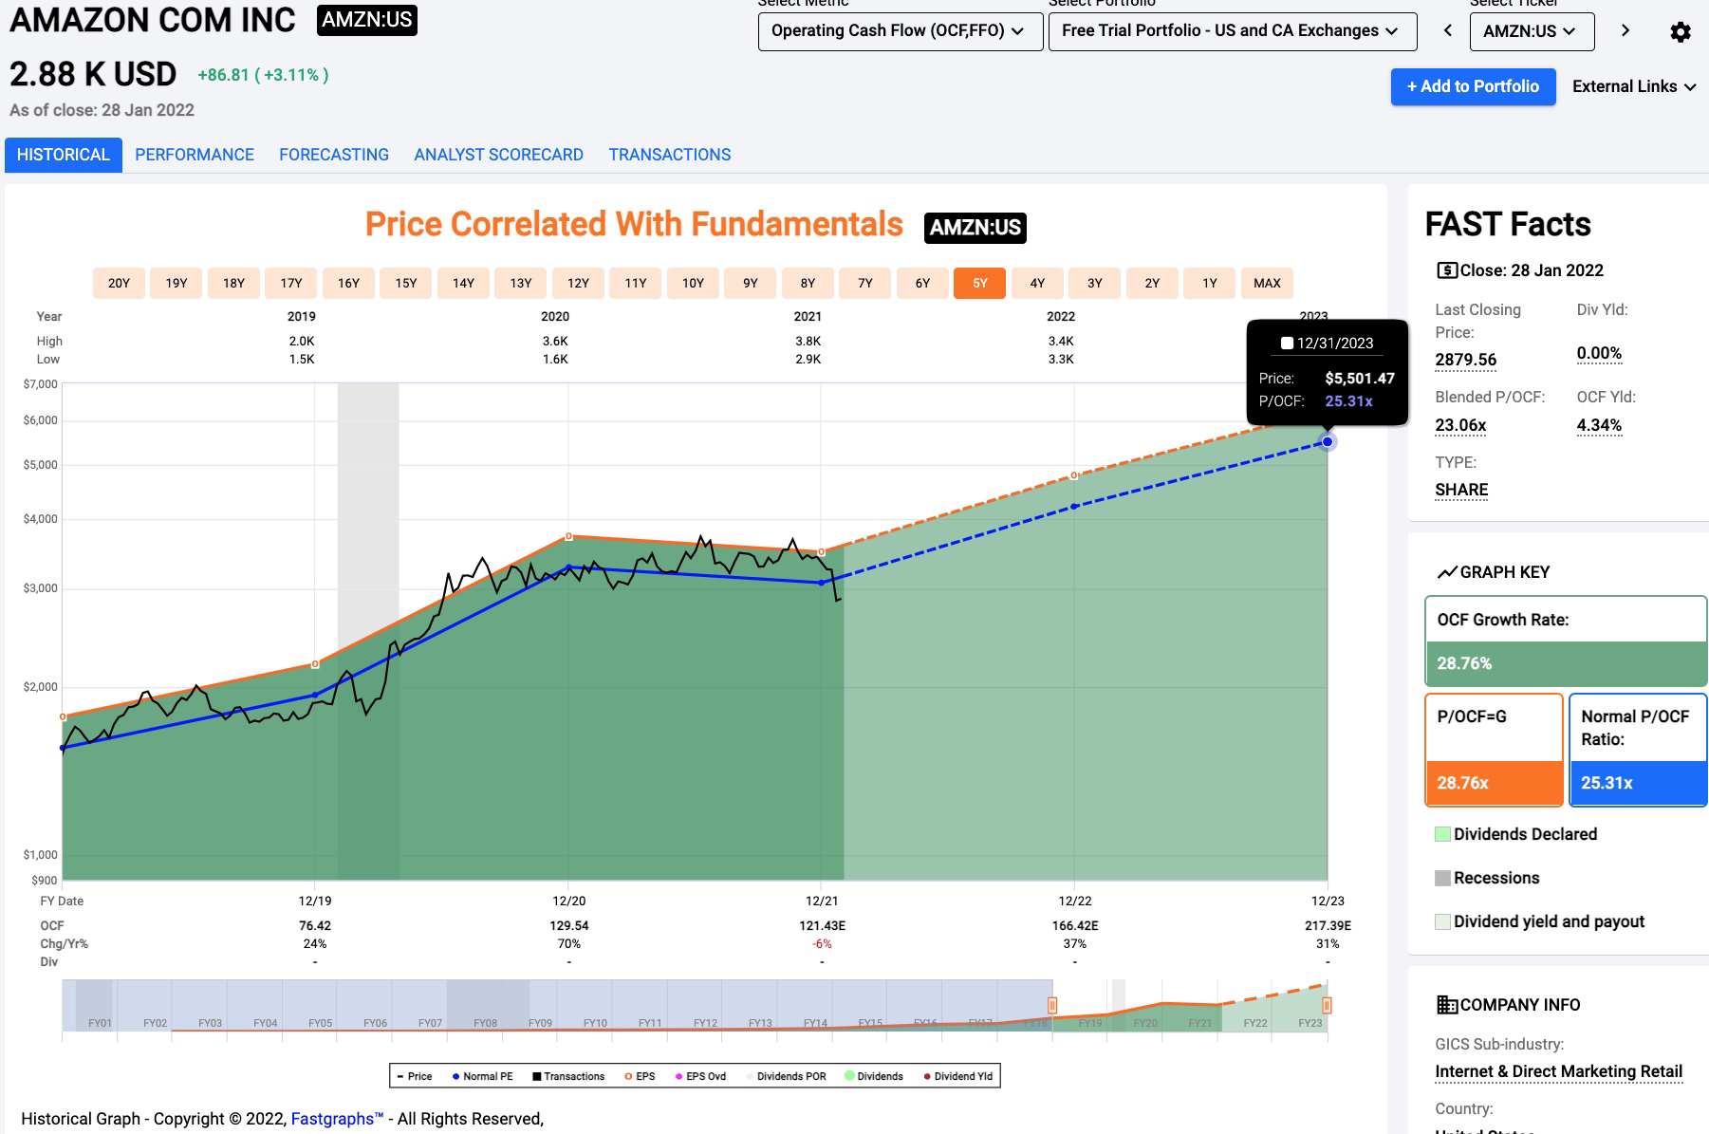Click the P/OCF=G 28.76x orange box

coord(1494,750)
